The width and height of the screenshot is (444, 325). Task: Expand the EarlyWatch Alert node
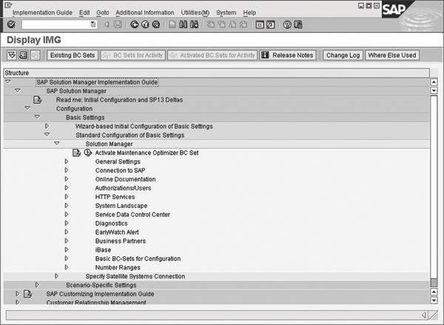[x=67, y=232]
